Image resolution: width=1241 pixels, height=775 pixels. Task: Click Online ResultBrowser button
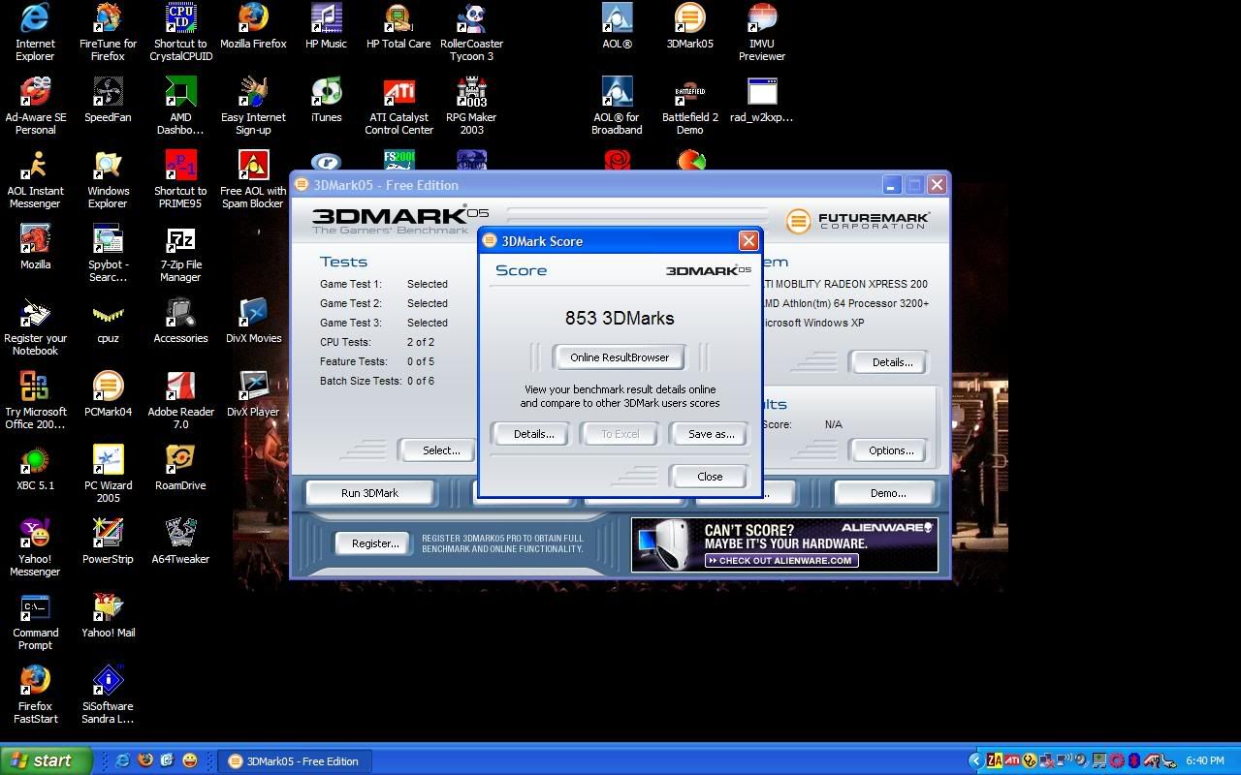tap(620, 357)
